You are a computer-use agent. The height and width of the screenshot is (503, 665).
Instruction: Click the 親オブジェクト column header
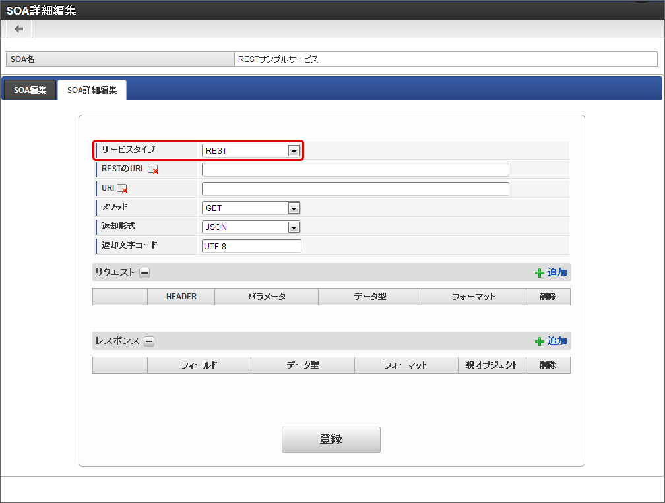[492, 365]
